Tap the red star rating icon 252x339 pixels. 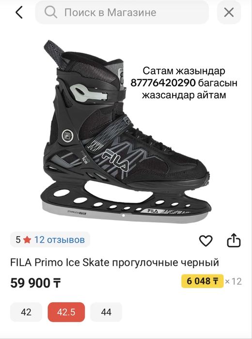[x=27, y=240]
